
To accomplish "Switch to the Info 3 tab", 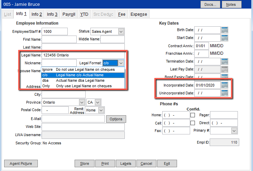I will click(52, 14).
